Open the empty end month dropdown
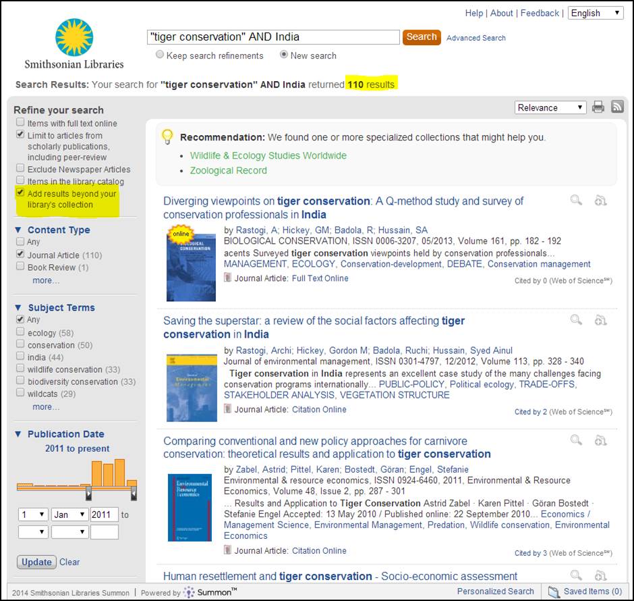 tap(70, 532)
